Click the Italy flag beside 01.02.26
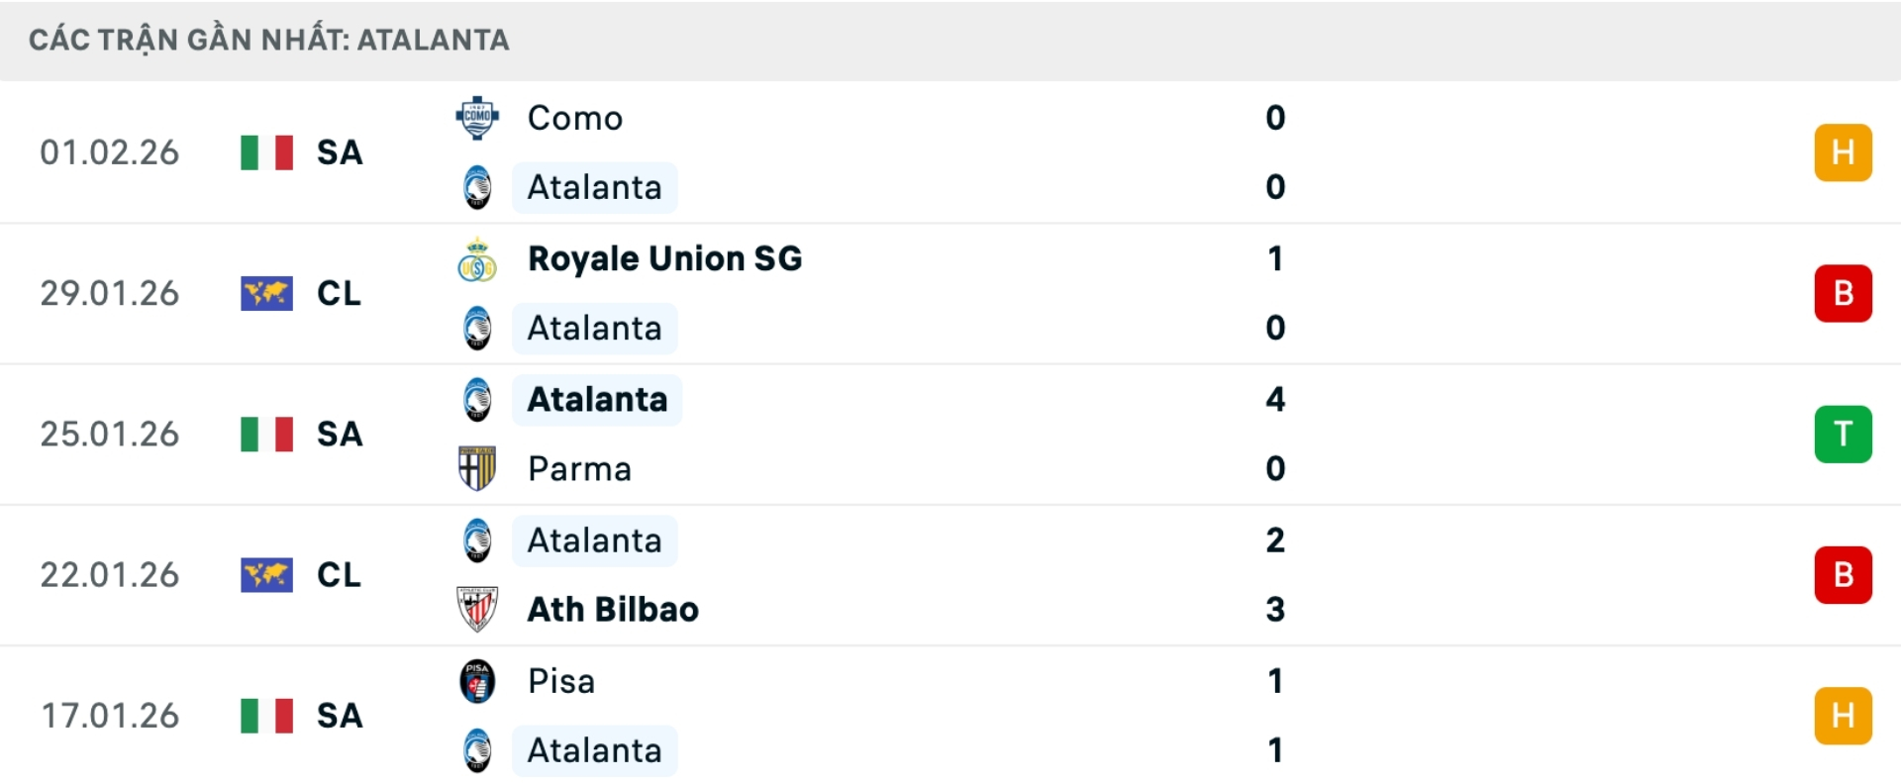Image resolution: width=1901 pixels, height=784 pixels. (x=266, y=152)
